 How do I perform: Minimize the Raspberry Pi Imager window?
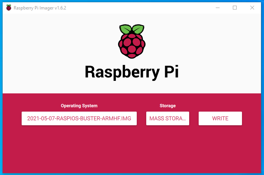click(x=218, y=8)
